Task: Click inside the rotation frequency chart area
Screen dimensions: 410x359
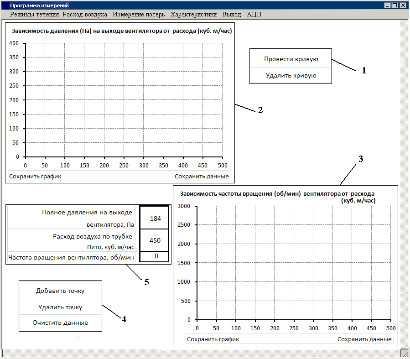Action: 294,263
